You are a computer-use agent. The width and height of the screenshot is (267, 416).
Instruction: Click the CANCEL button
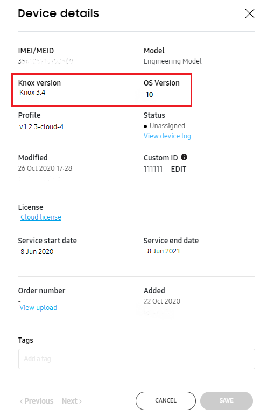coord(166,400)
